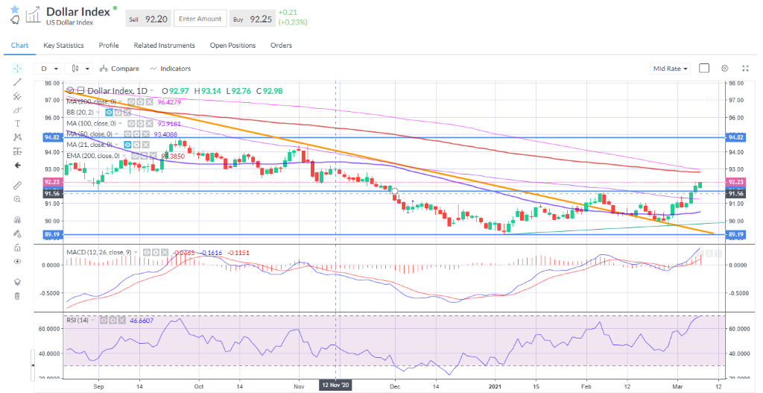Enter fullscreen chart mode
This screenshot has height=393, width=763.
tap(745, 69)
